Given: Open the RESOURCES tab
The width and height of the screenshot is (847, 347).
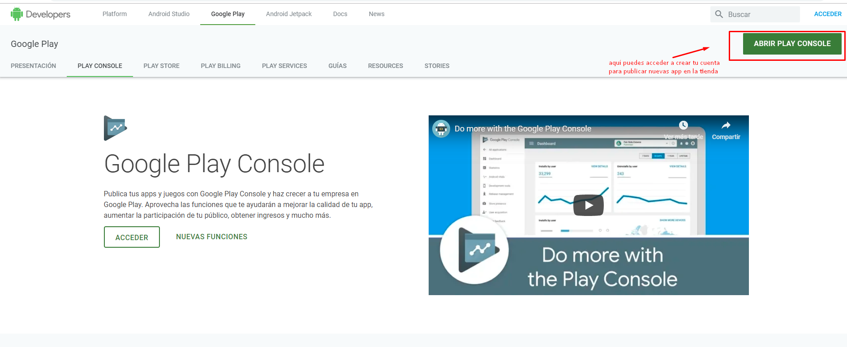Looking at the screenshot, I should pyautogui.click(x=386, y=66).
